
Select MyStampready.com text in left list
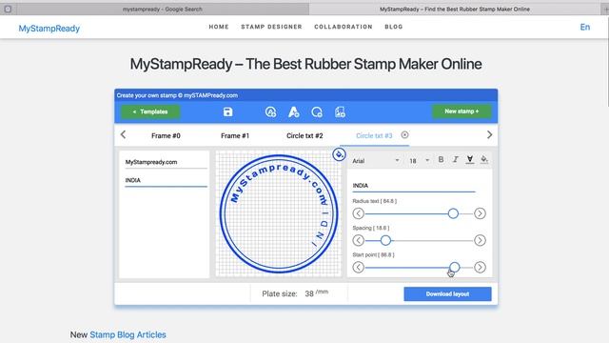point(166,162)
